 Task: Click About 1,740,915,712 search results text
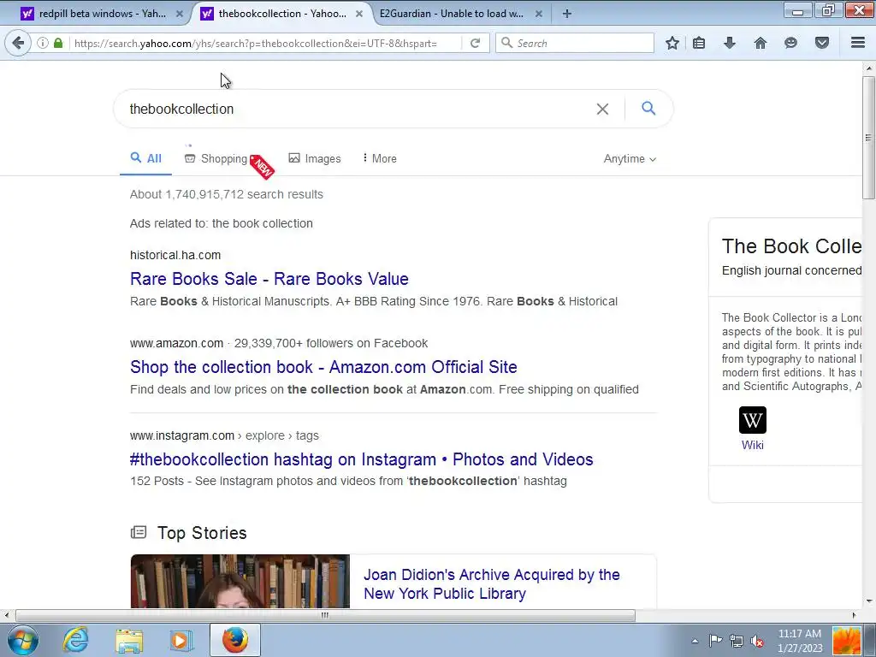click(226, 194)
